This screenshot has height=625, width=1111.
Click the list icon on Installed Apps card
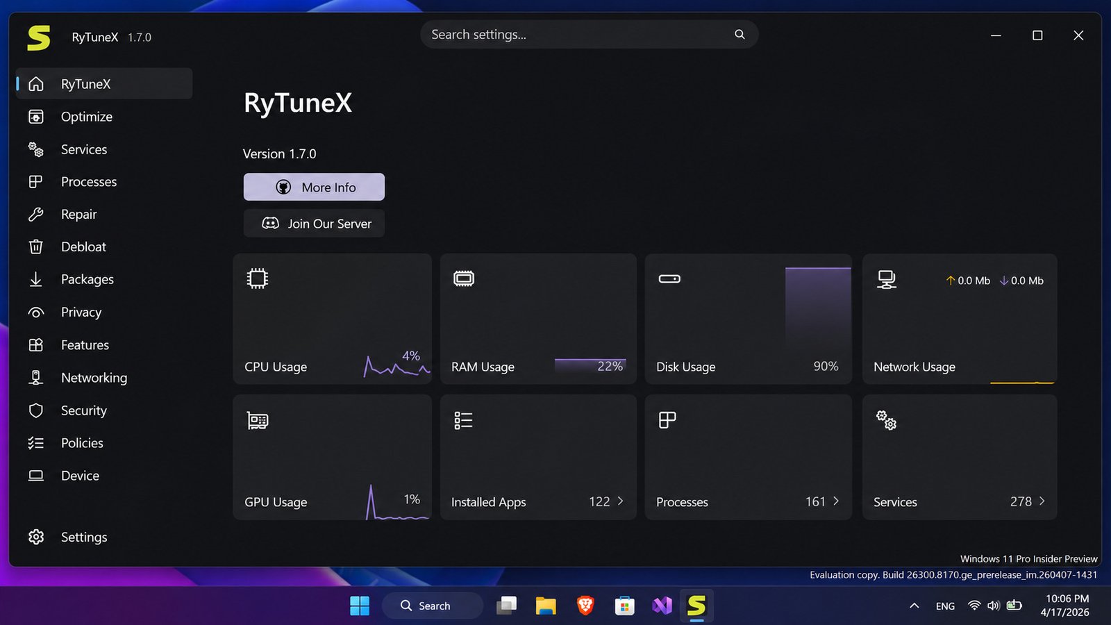[463, 420]
